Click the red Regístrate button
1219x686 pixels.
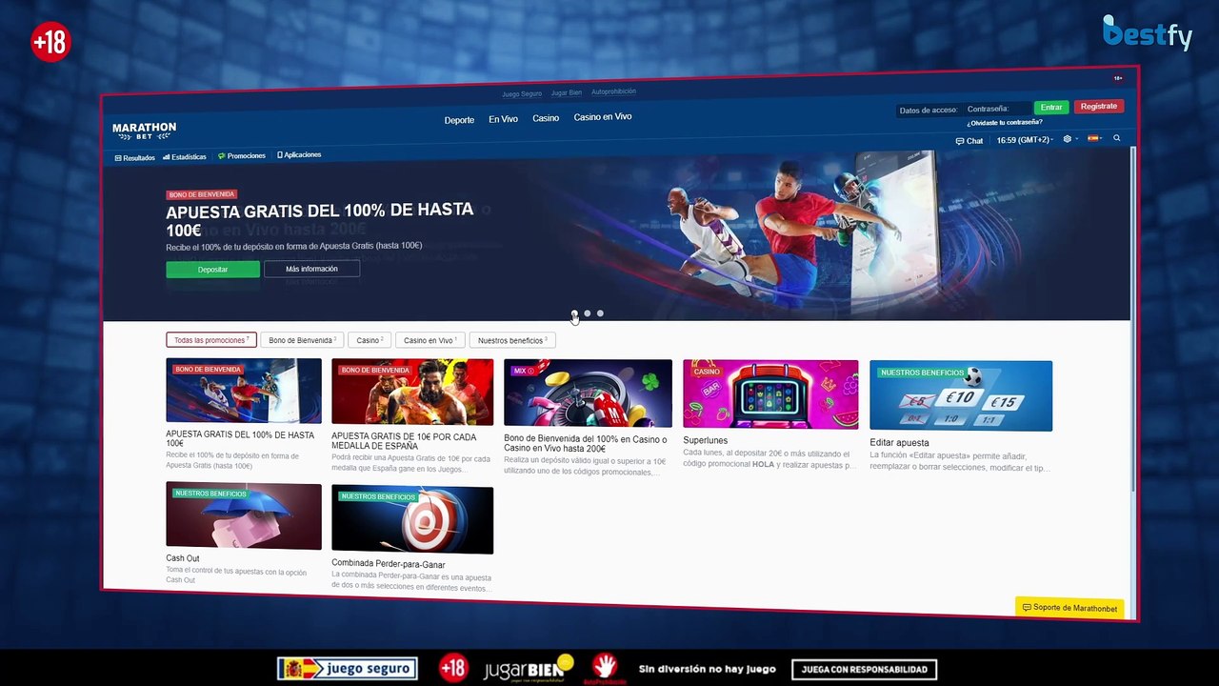pyautogui.click(x=1098, y=107)
